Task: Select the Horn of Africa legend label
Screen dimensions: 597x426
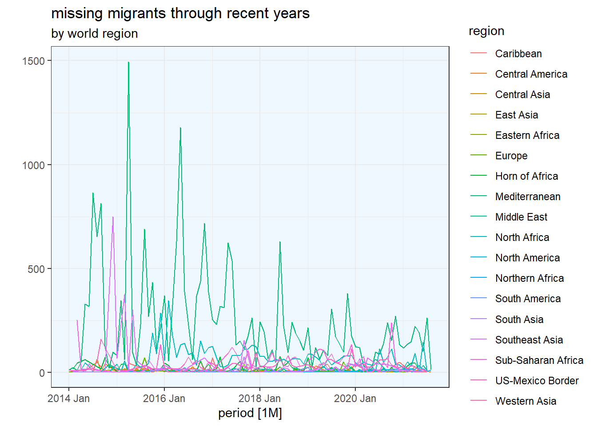Action: click(x=526, y=176)
